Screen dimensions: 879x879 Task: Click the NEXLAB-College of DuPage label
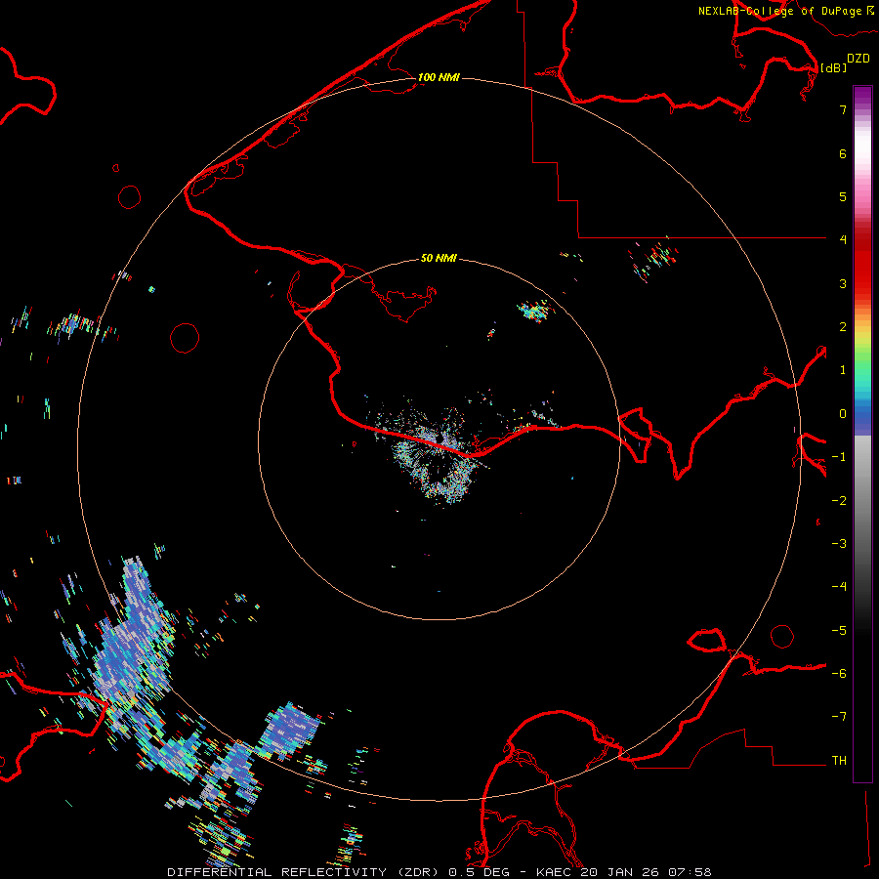(779, 11)
